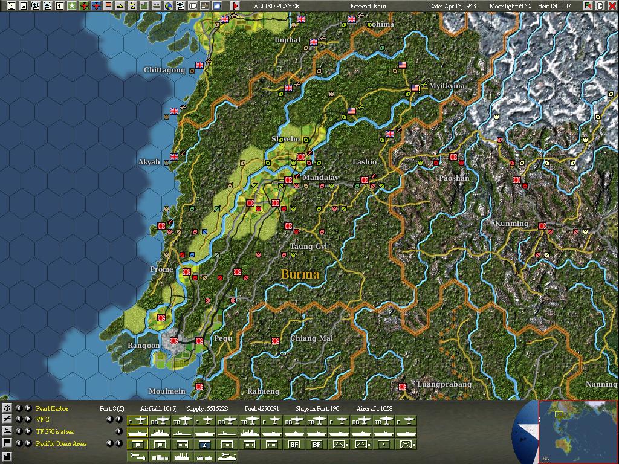Select the Japanese flag unit near Luangprabang
619x464 pixels.
402,386
